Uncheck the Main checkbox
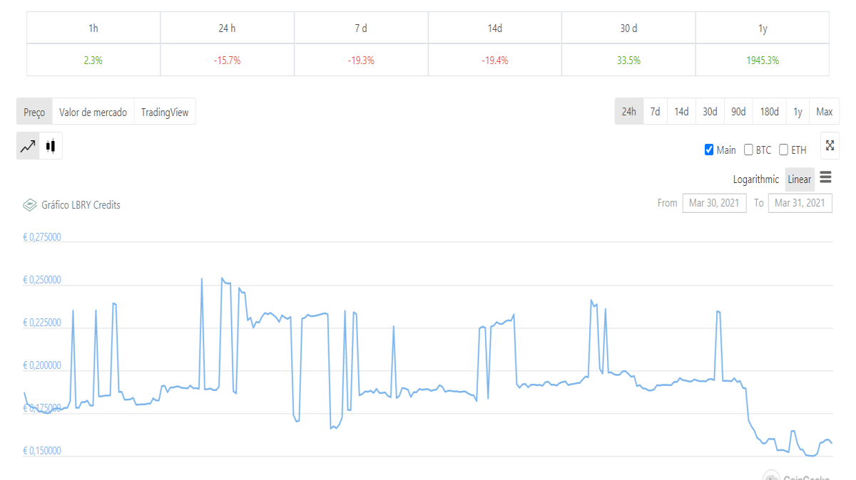 point(709,150)
